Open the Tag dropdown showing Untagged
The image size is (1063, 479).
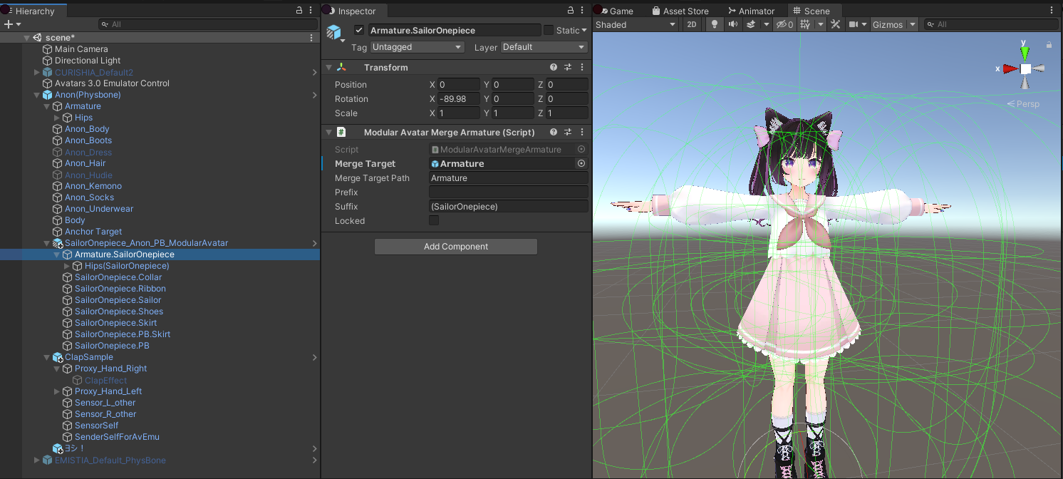(418, 47)
